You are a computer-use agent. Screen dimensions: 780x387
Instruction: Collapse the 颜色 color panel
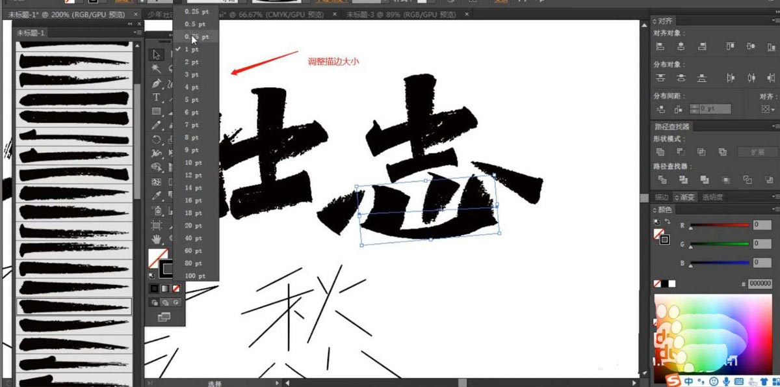click(x=654, y=209)
